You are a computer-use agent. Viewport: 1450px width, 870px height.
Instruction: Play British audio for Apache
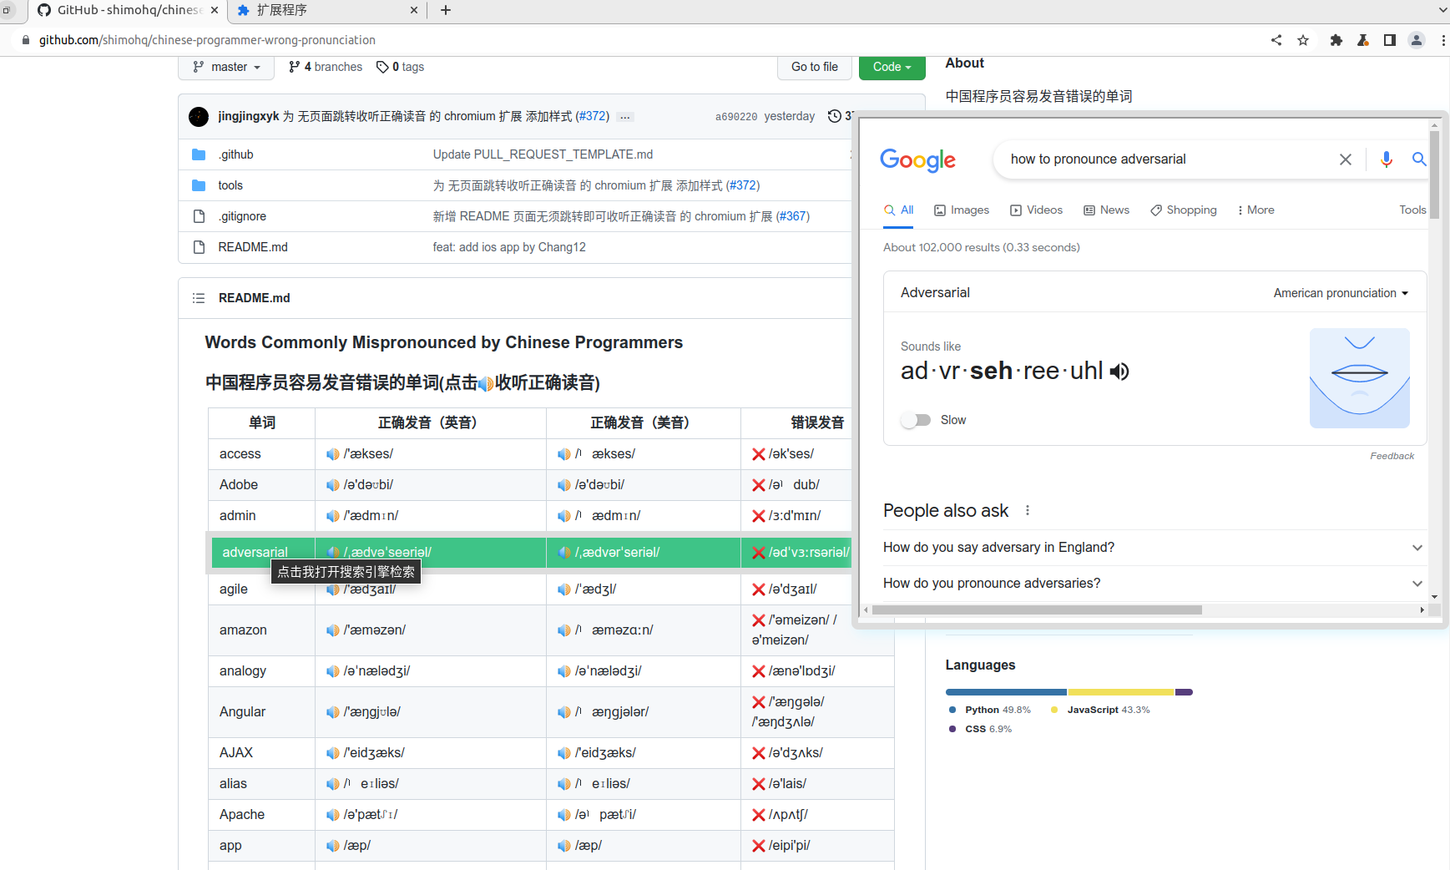(x=332, y=815)
